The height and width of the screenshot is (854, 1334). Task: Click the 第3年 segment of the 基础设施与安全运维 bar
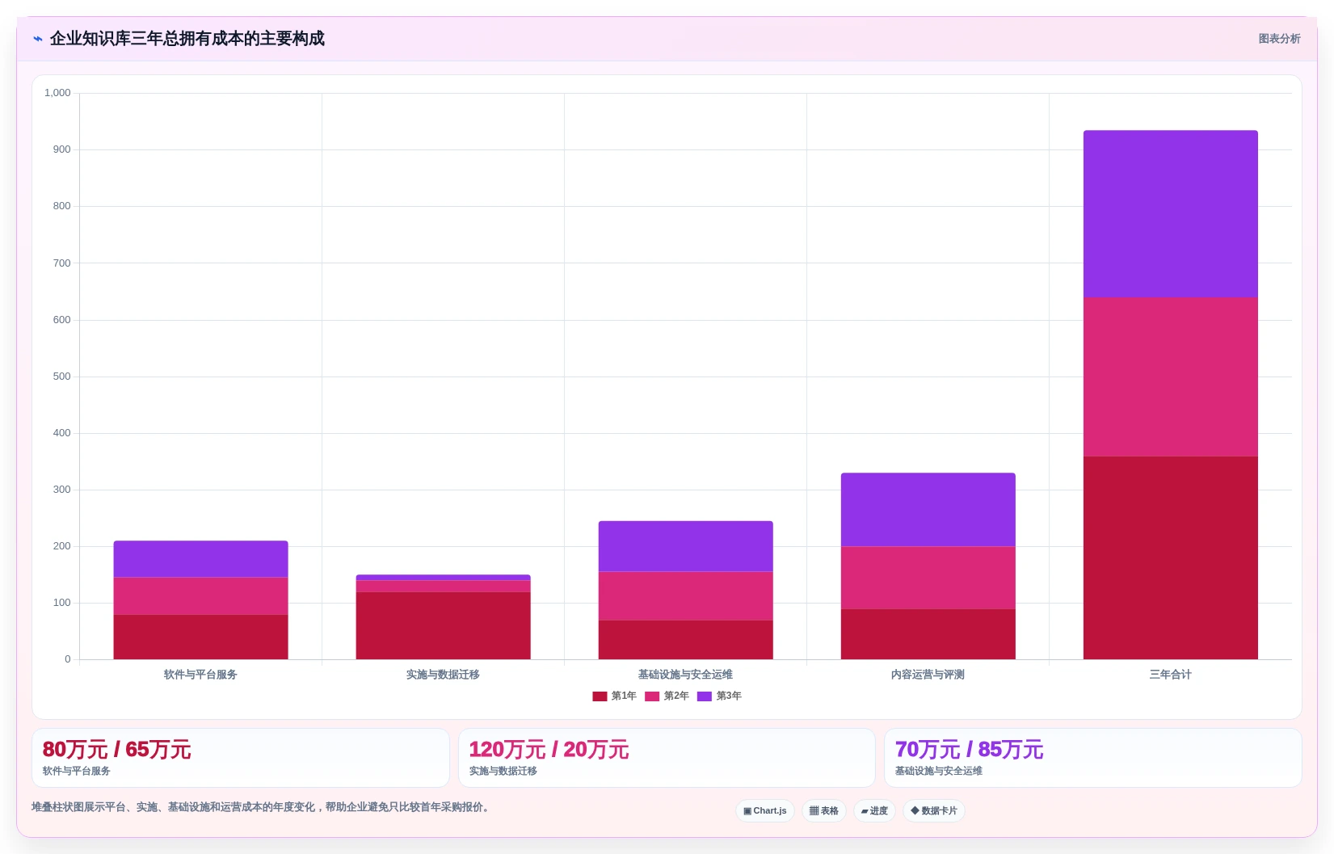685,547
